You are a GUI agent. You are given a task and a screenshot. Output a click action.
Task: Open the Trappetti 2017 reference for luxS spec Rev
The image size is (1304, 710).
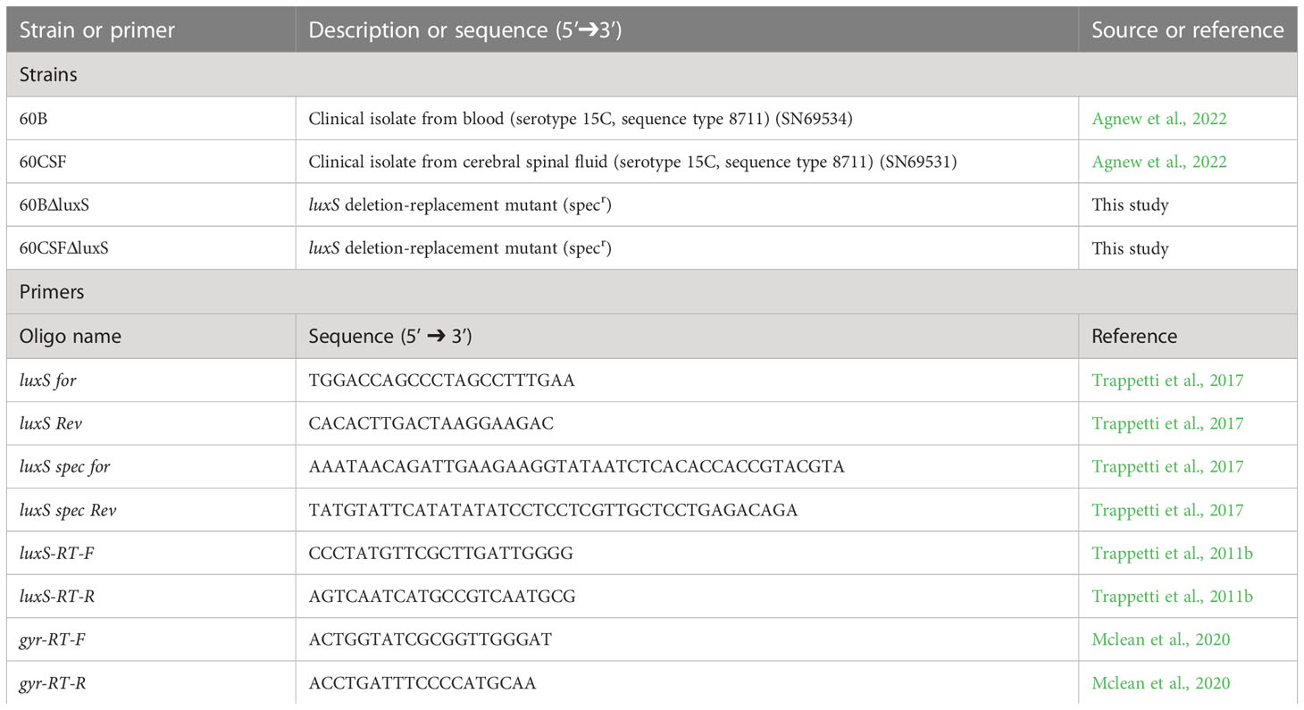tap(1166, 510)
